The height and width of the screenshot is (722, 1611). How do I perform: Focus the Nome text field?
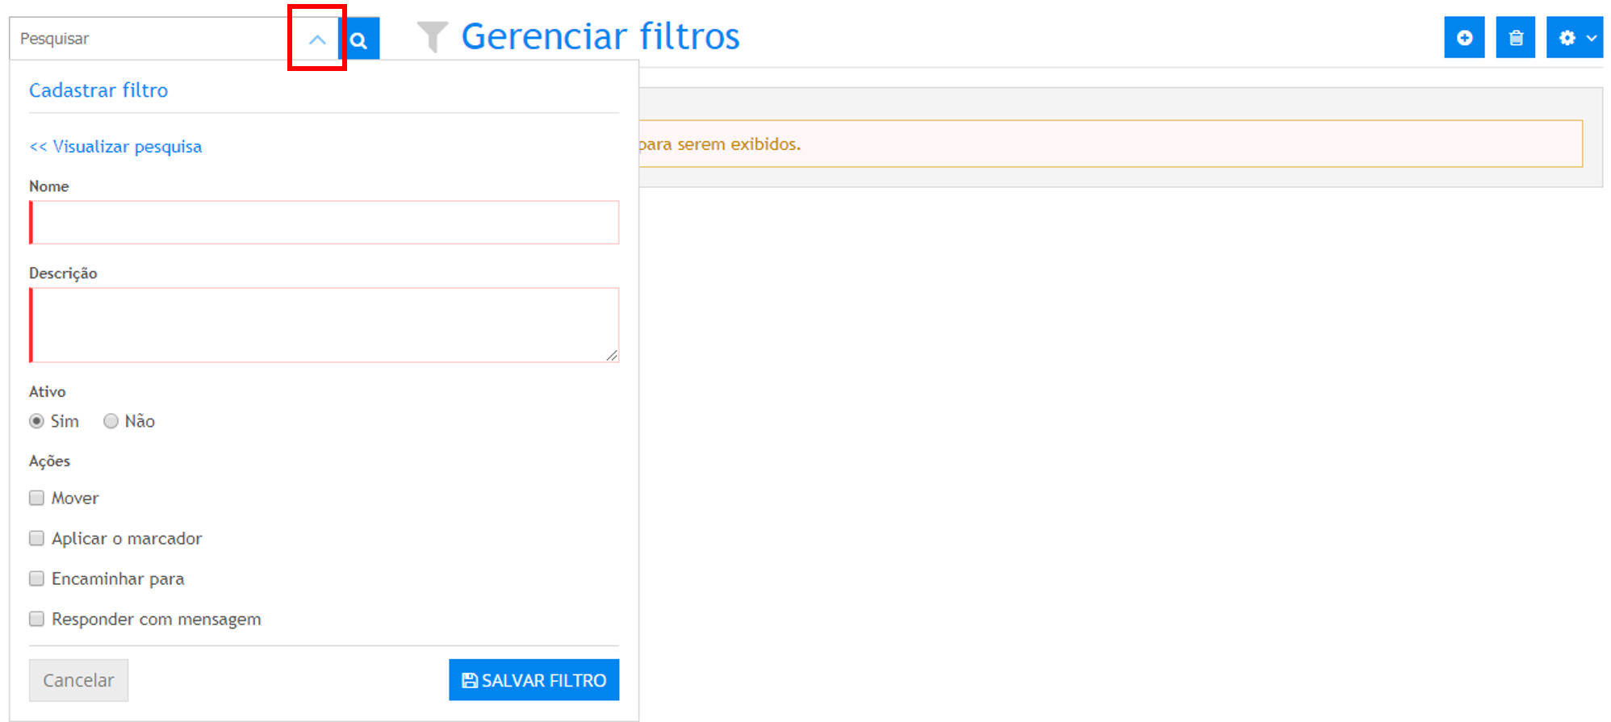324,223
